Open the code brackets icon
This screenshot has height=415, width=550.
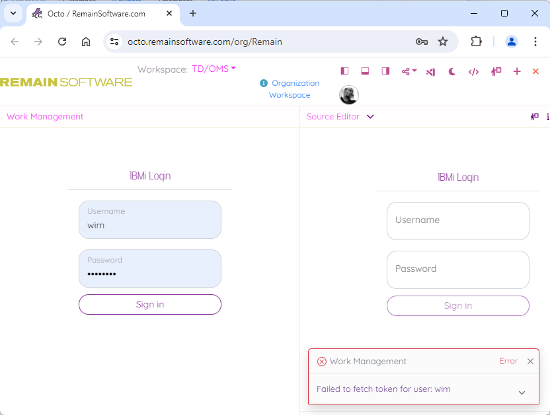point(473,72)
